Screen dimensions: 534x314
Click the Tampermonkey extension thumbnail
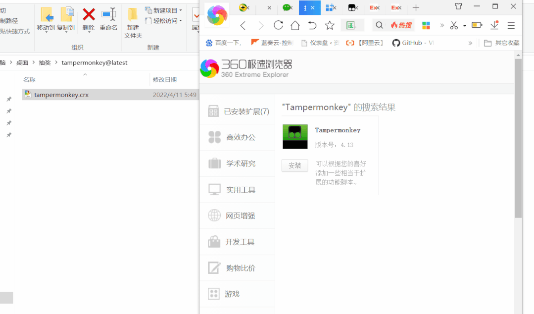click(295, 136)
